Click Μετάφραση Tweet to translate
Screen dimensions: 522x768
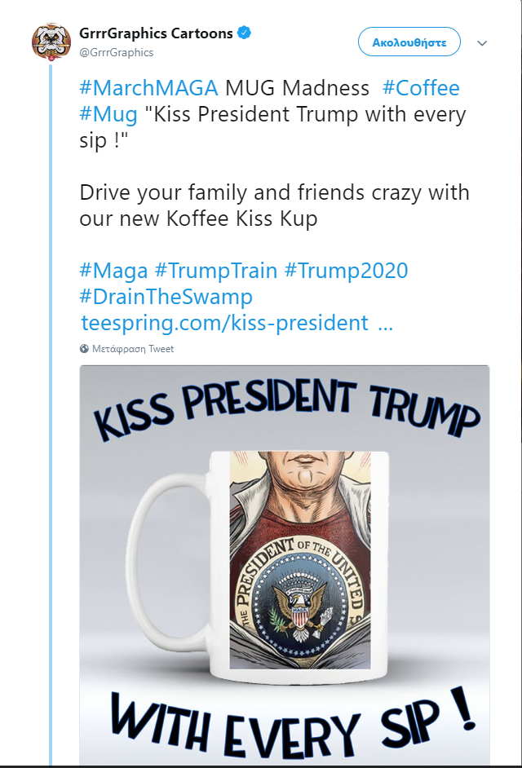tap(132, 349)
